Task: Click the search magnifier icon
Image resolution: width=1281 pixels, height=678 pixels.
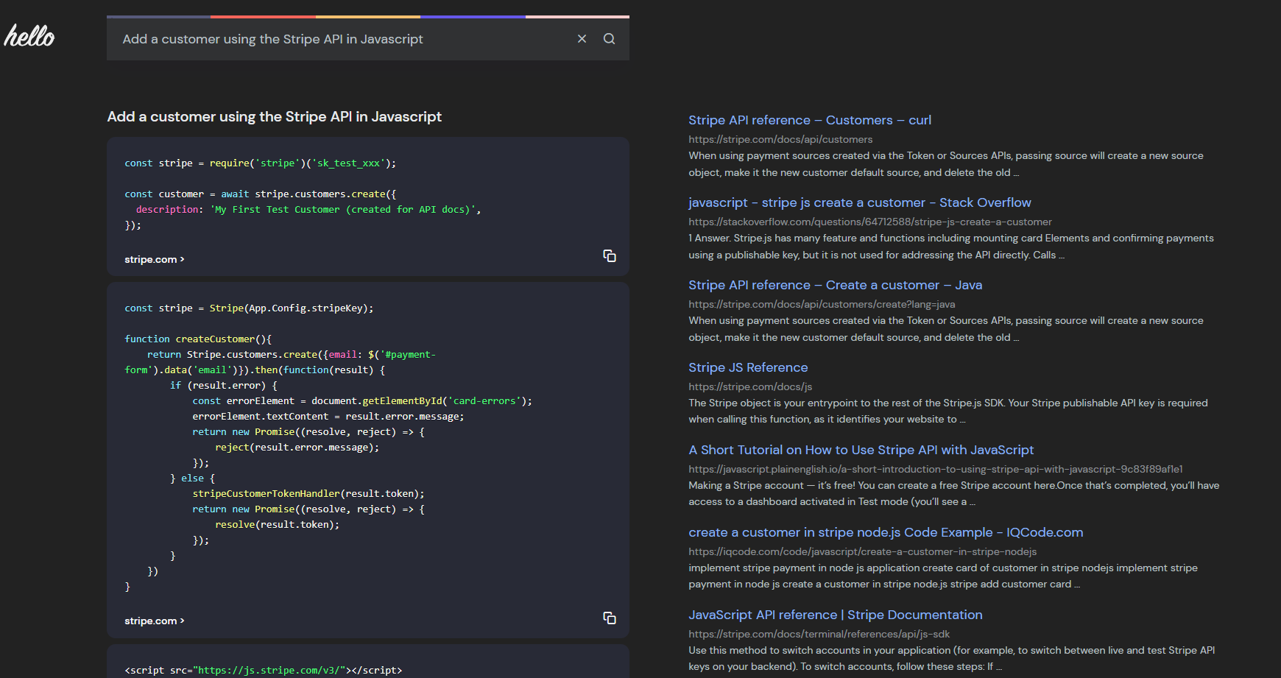Action: 609,39
